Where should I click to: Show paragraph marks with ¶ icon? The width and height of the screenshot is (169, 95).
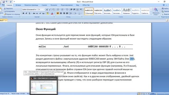pyautogui.click(x=81, y=9)
